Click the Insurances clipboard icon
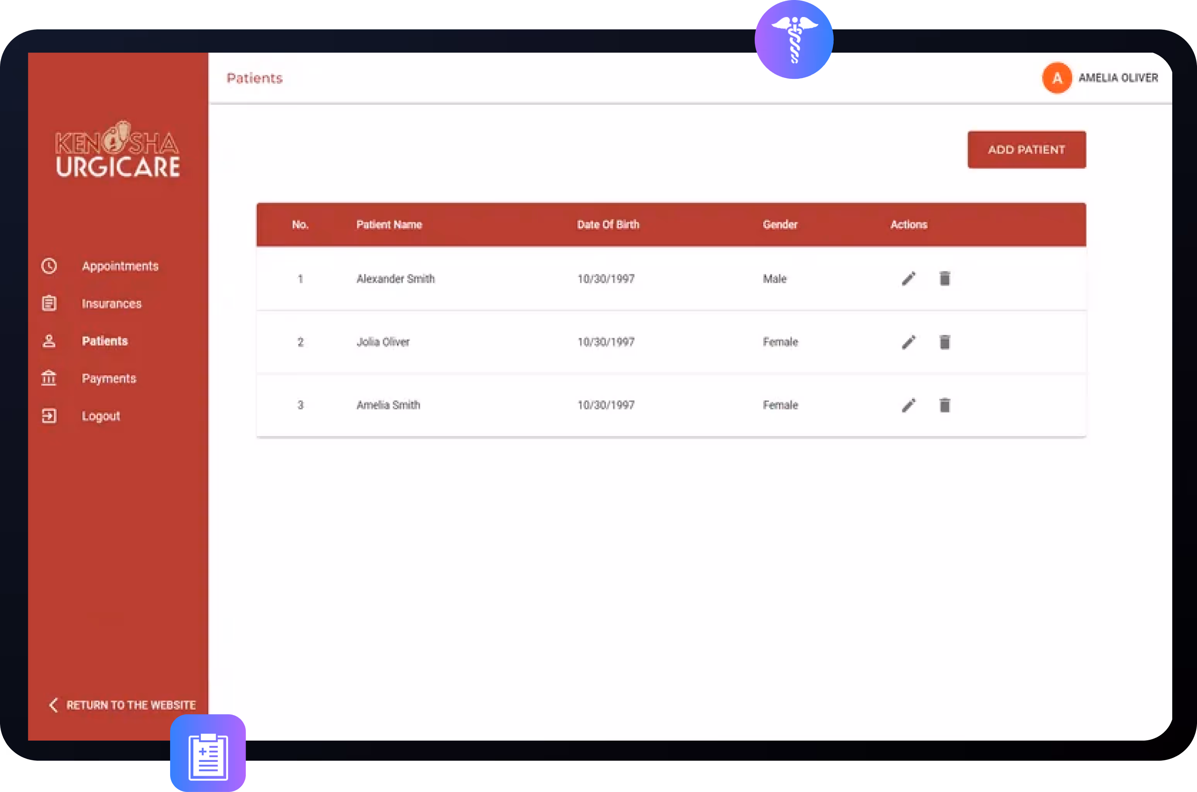The height and width of the screenshot is (792, 1197). pyautogui.click(x=49, y=303)
